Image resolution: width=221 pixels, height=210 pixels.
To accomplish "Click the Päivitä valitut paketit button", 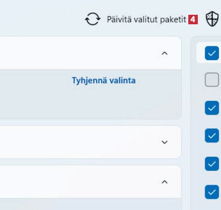I will [141, 19].
